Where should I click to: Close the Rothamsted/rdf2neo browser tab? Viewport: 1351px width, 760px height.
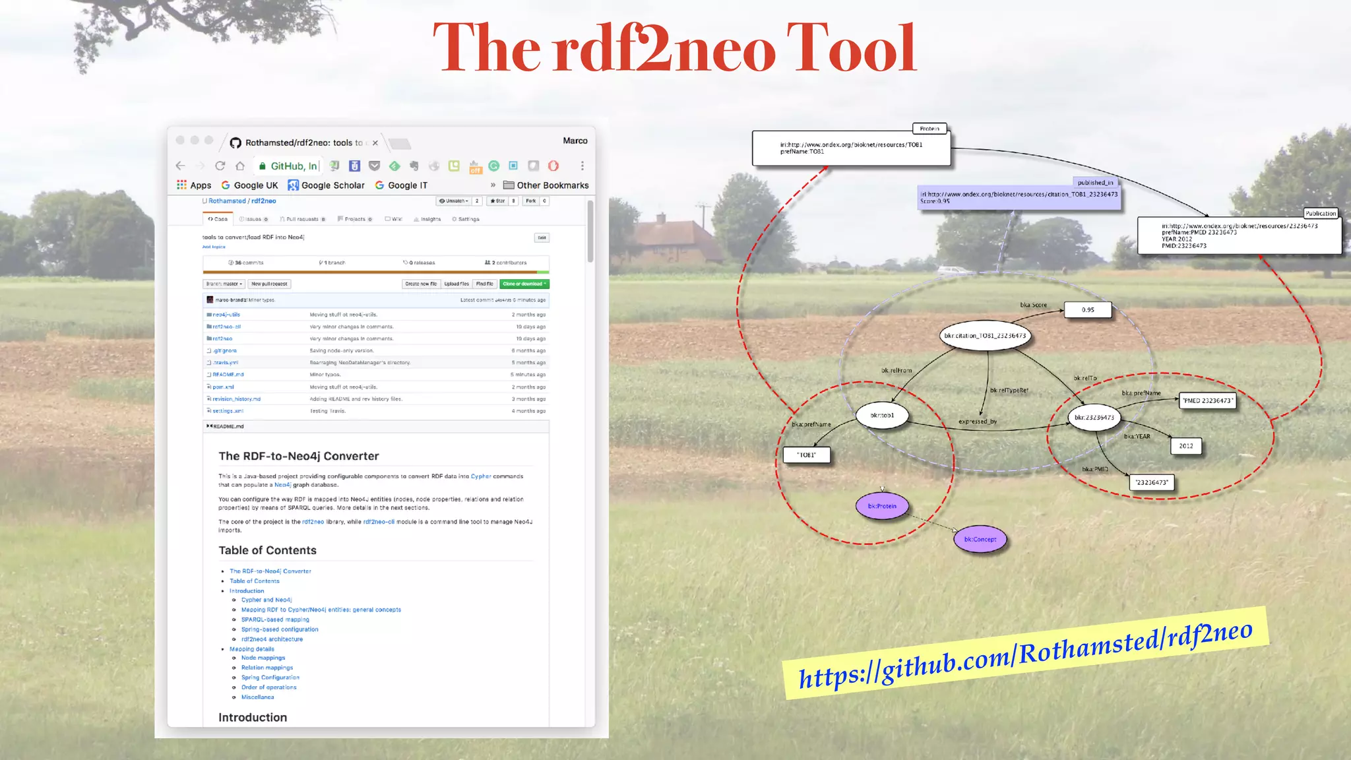[375, 142]
